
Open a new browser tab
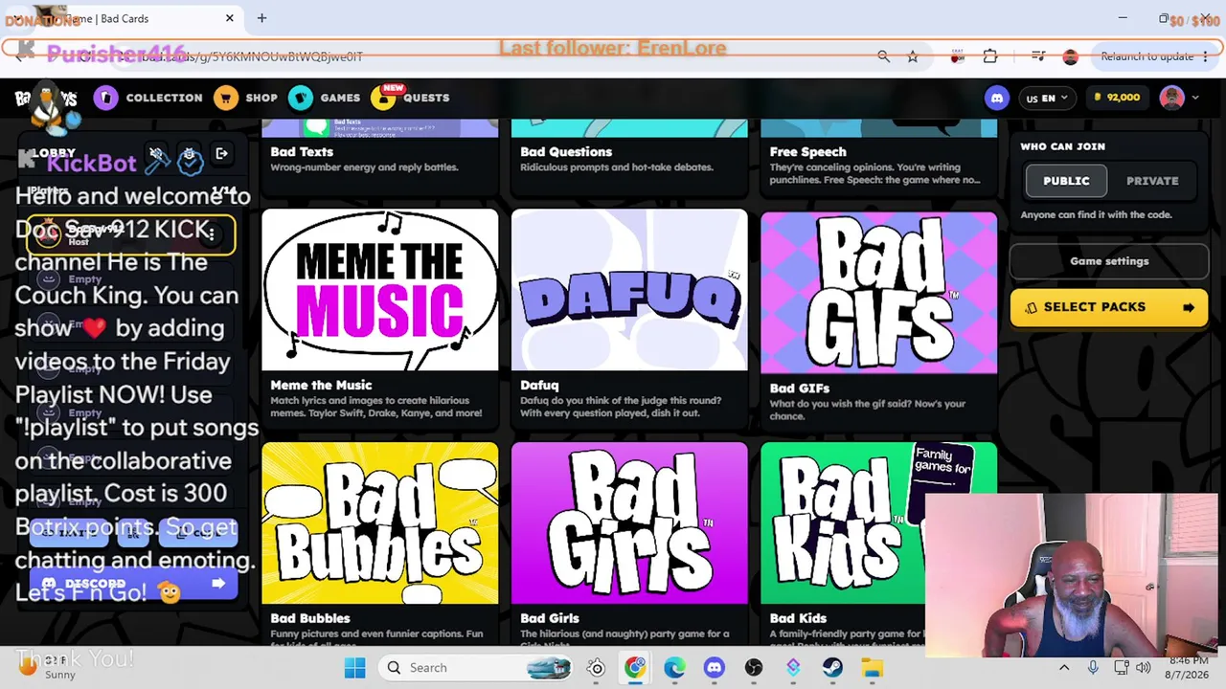(261, 18)
